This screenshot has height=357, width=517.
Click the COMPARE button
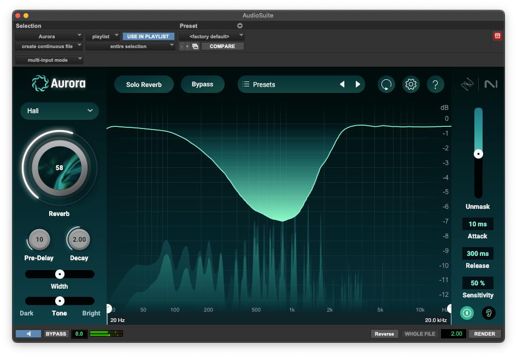tap(222, 46)
